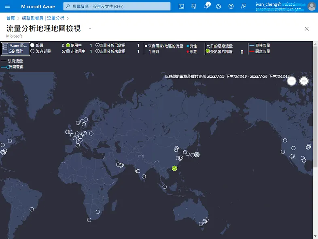Click the southern India region circle marker
Screen dimensions: 318x239
pyautogui.click(x=144, y=176)
